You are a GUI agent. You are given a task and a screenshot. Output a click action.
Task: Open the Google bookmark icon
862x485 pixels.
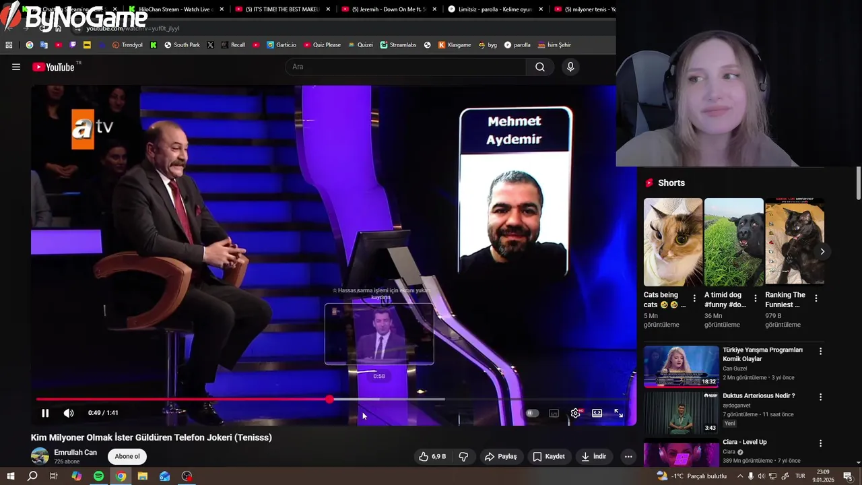pyautogui.click(x=30, y=45)
